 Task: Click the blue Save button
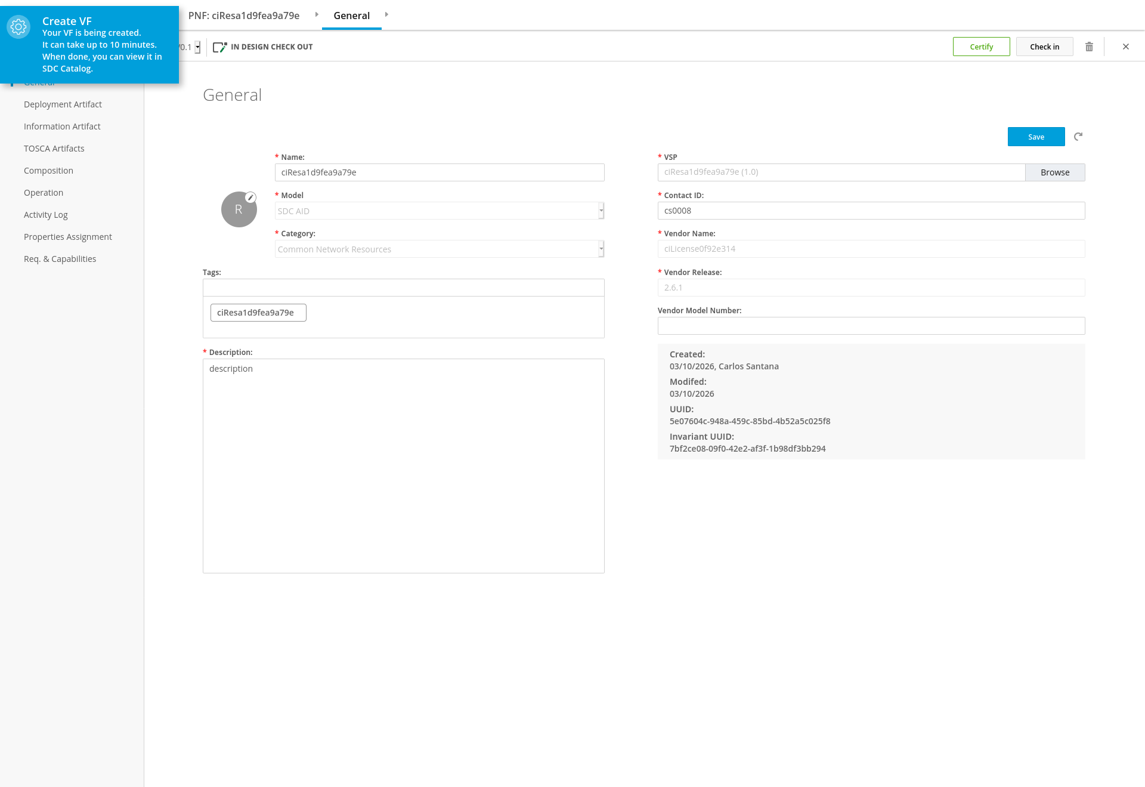(x=1036, y=137)
